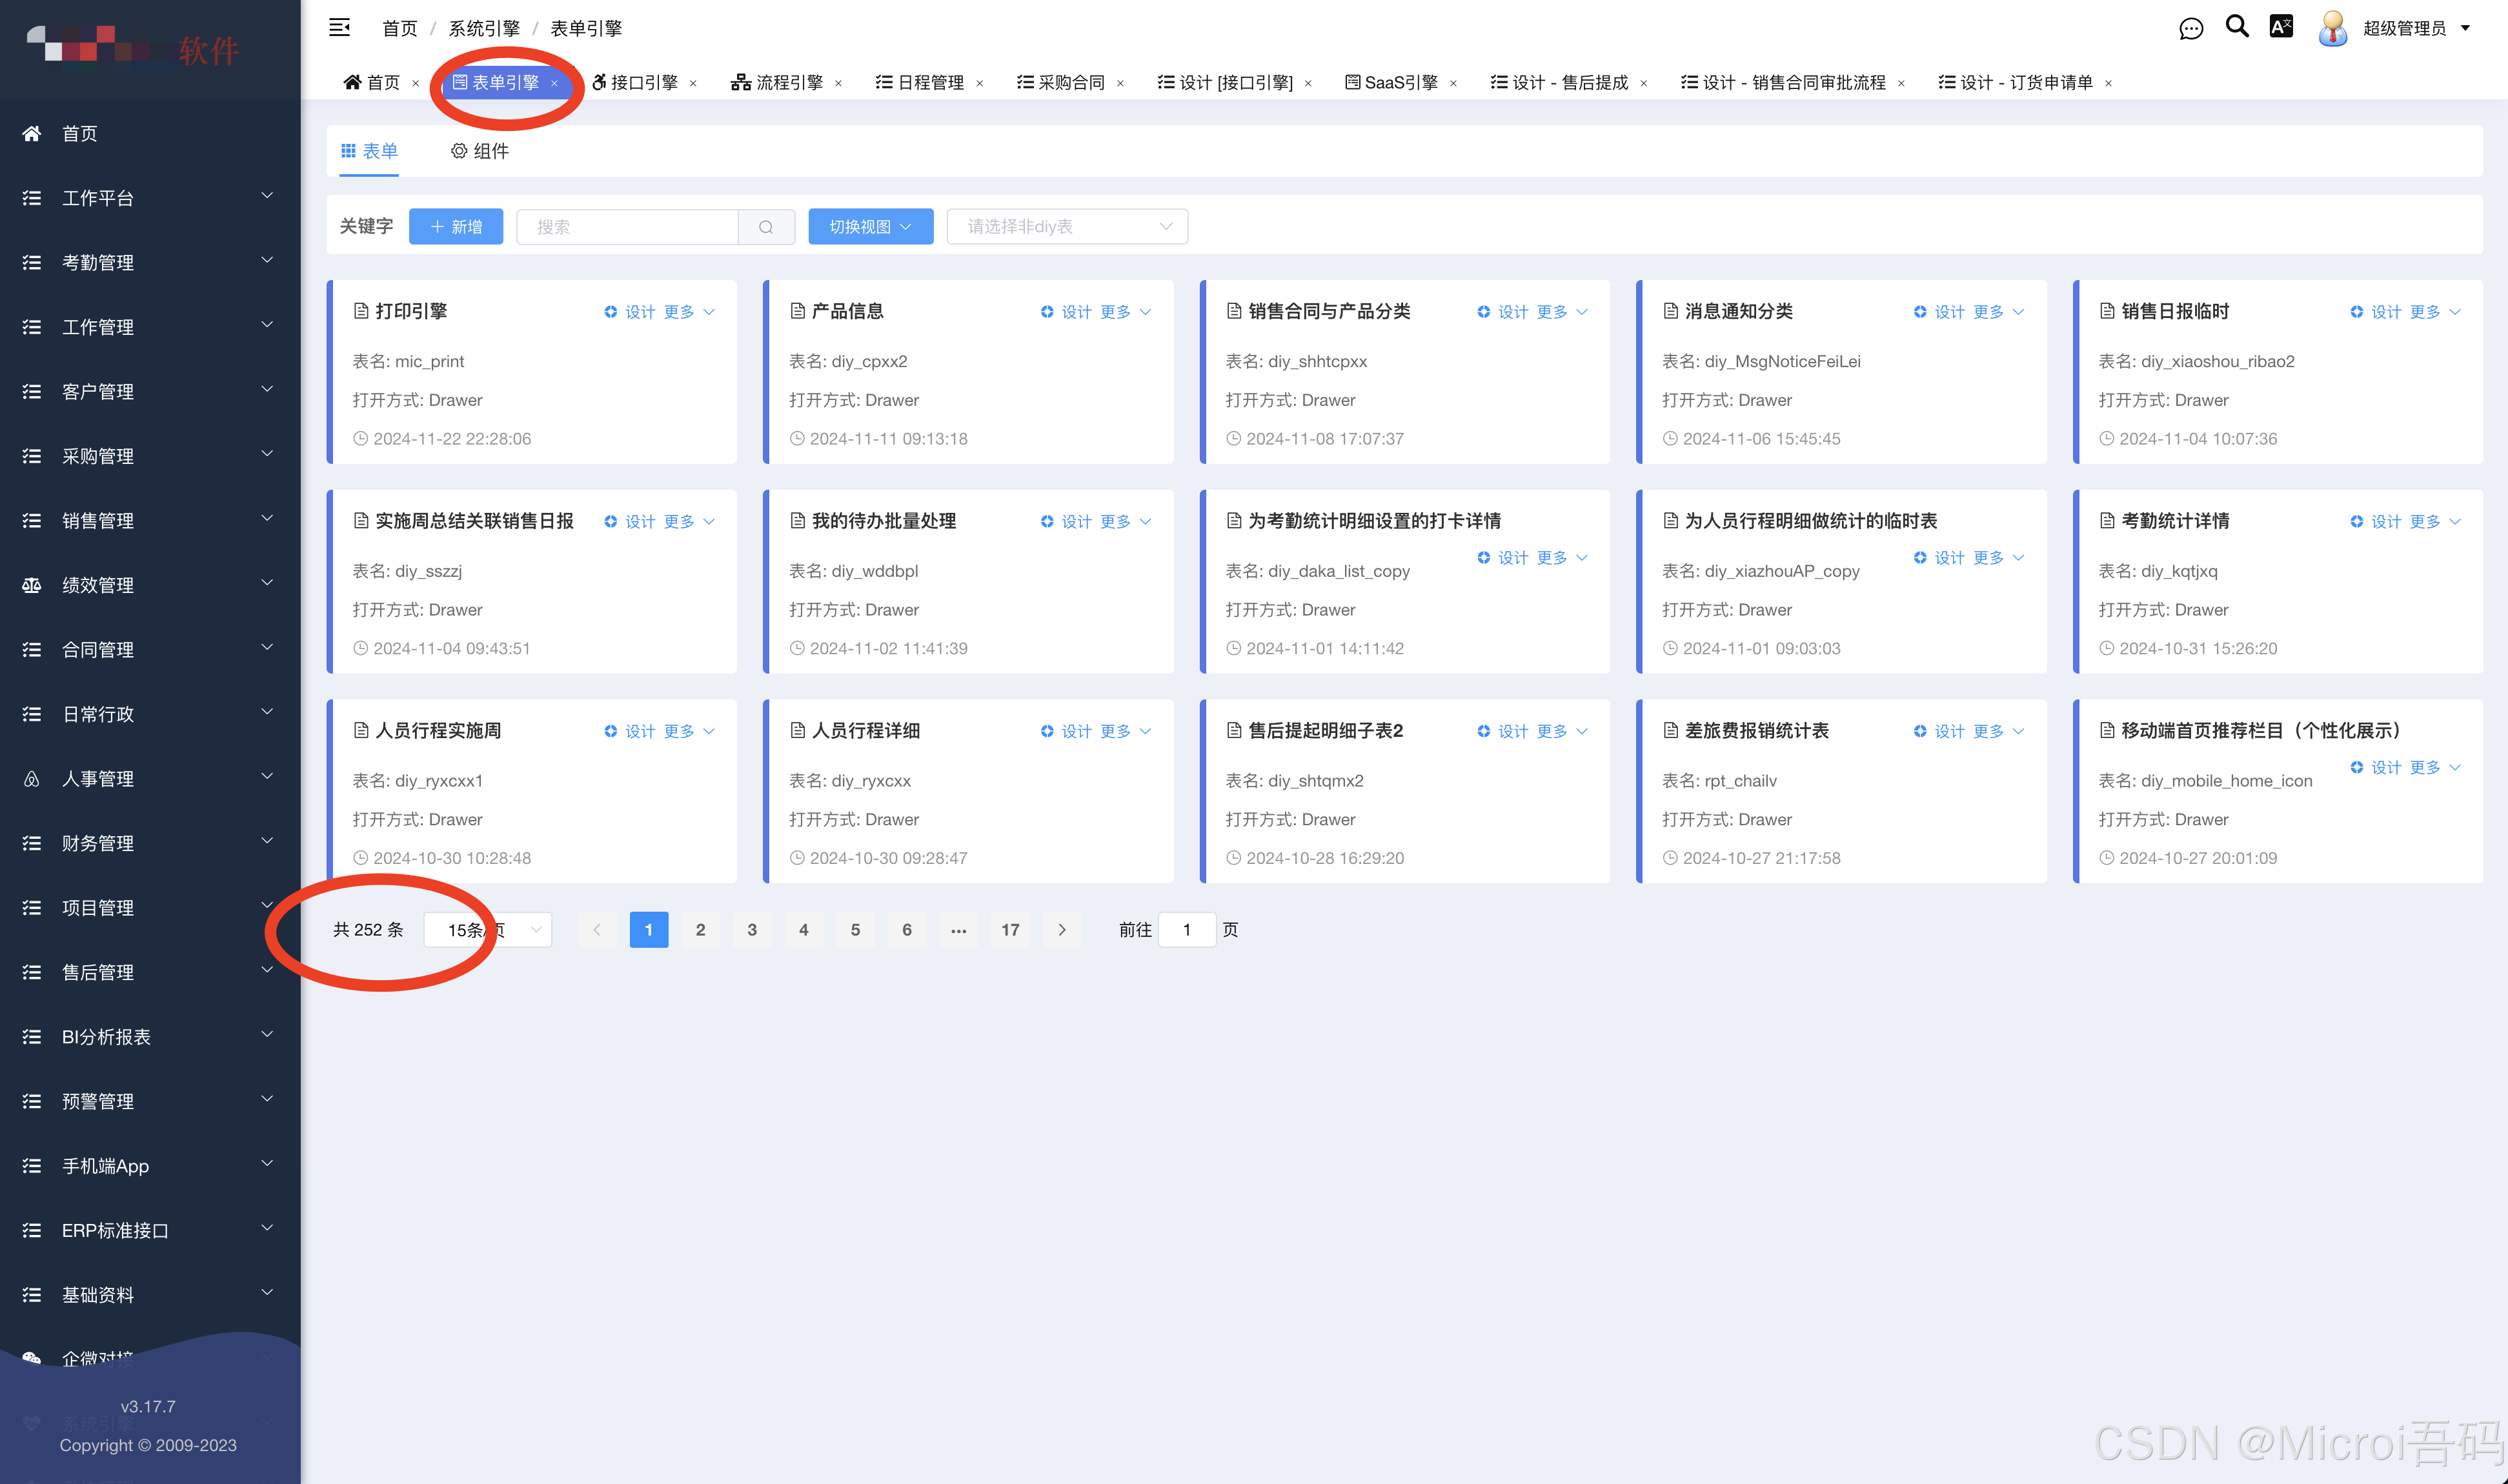Expand the 考勤管理 sidebar menu
2508x1484 pixels.
point(150,262)
